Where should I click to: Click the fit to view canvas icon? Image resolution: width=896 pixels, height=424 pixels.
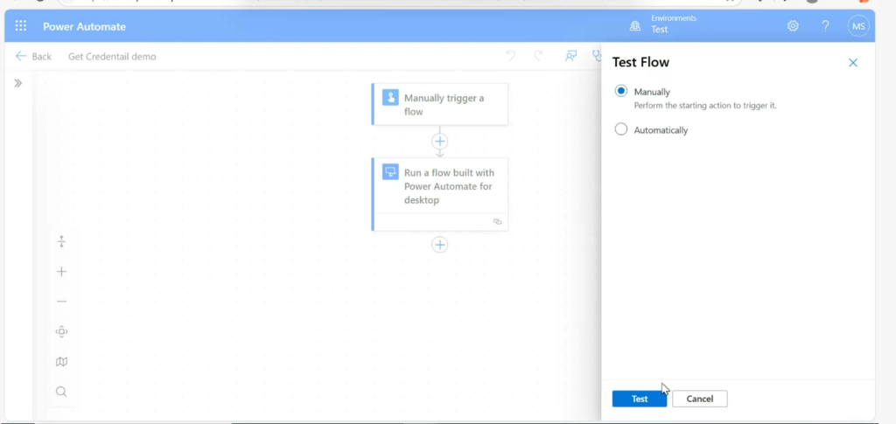tap(62, 331)
